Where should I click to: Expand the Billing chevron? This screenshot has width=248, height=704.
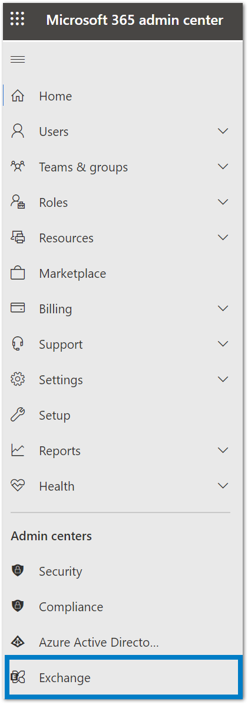pyautogui.click(x=223, y=309)
